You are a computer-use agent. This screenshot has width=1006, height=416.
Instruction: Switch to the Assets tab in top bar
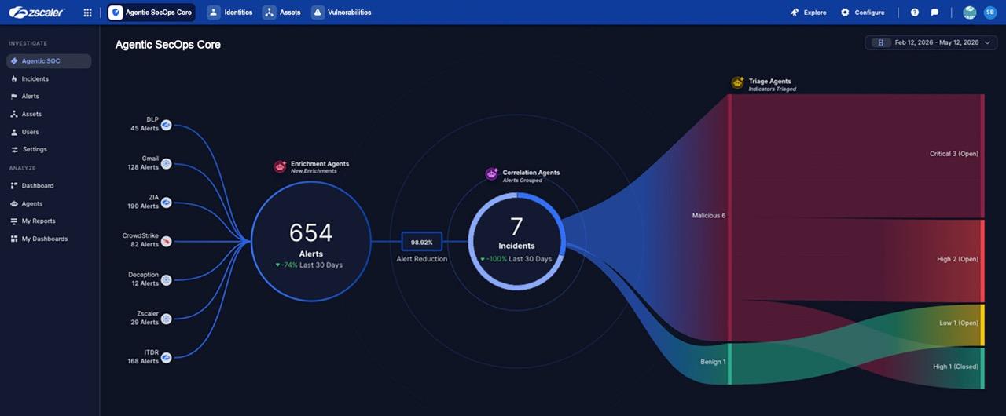click(282, 13)
